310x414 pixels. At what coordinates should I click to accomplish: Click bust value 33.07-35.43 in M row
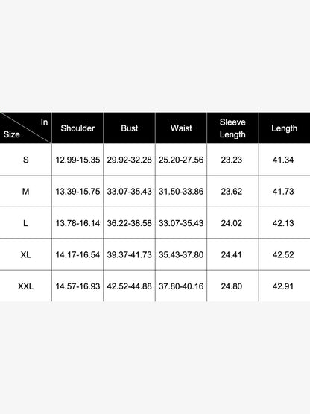click(129, 192)
